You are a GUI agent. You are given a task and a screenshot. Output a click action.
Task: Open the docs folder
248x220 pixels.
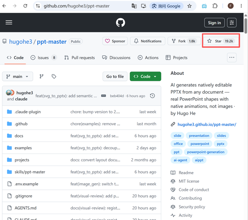tap(19, 136)
